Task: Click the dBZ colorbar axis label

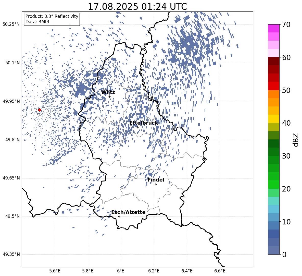Action: coord(296,140)
